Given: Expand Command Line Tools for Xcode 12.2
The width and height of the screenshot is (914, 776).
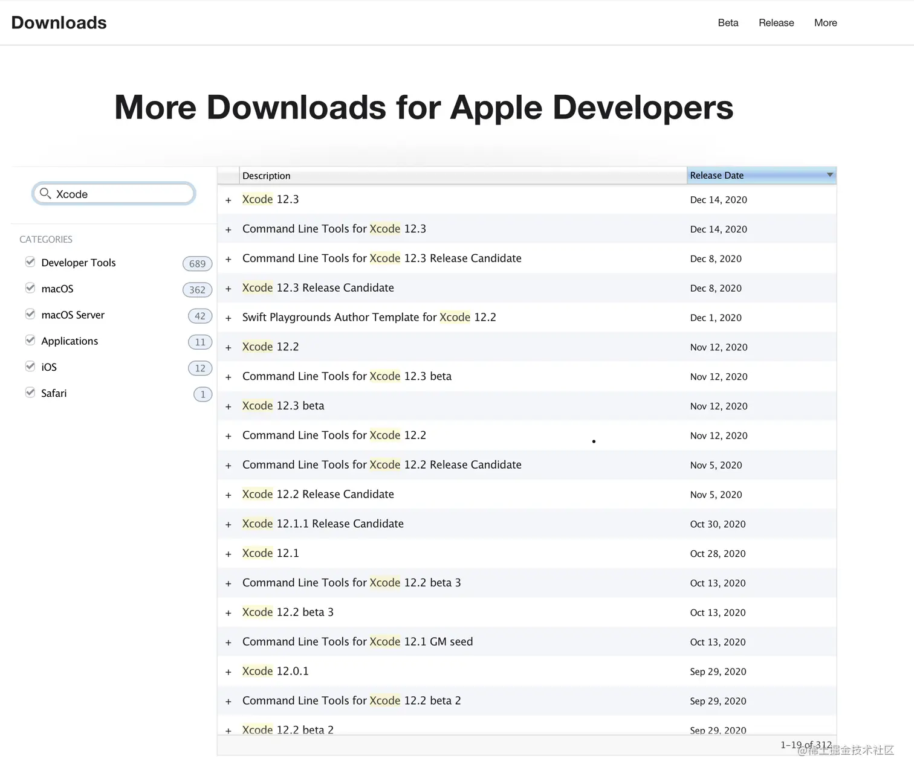Looking at the screenshot, I should pyautogui.click(x=228, y=437).
